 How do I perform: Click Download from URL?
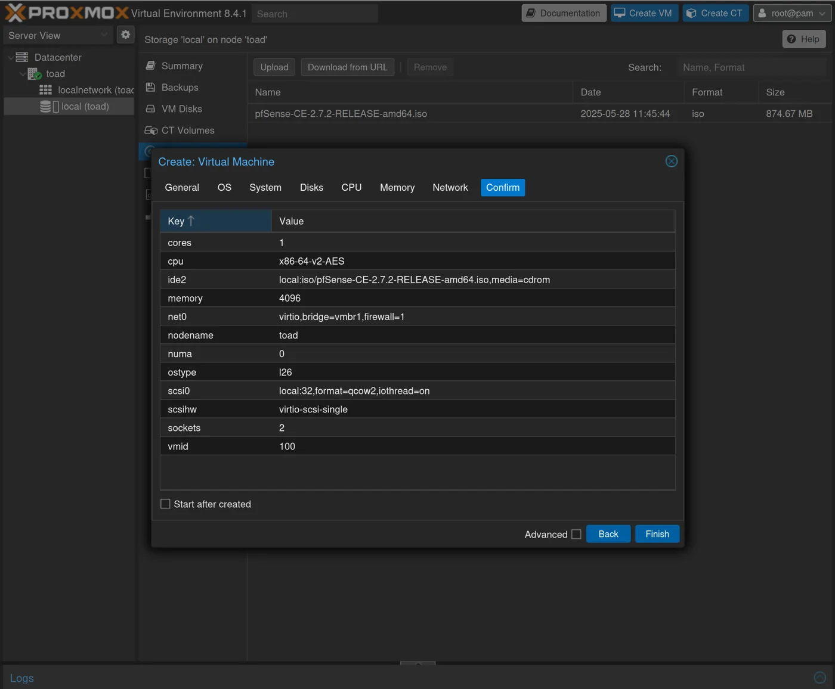point(347,67)
